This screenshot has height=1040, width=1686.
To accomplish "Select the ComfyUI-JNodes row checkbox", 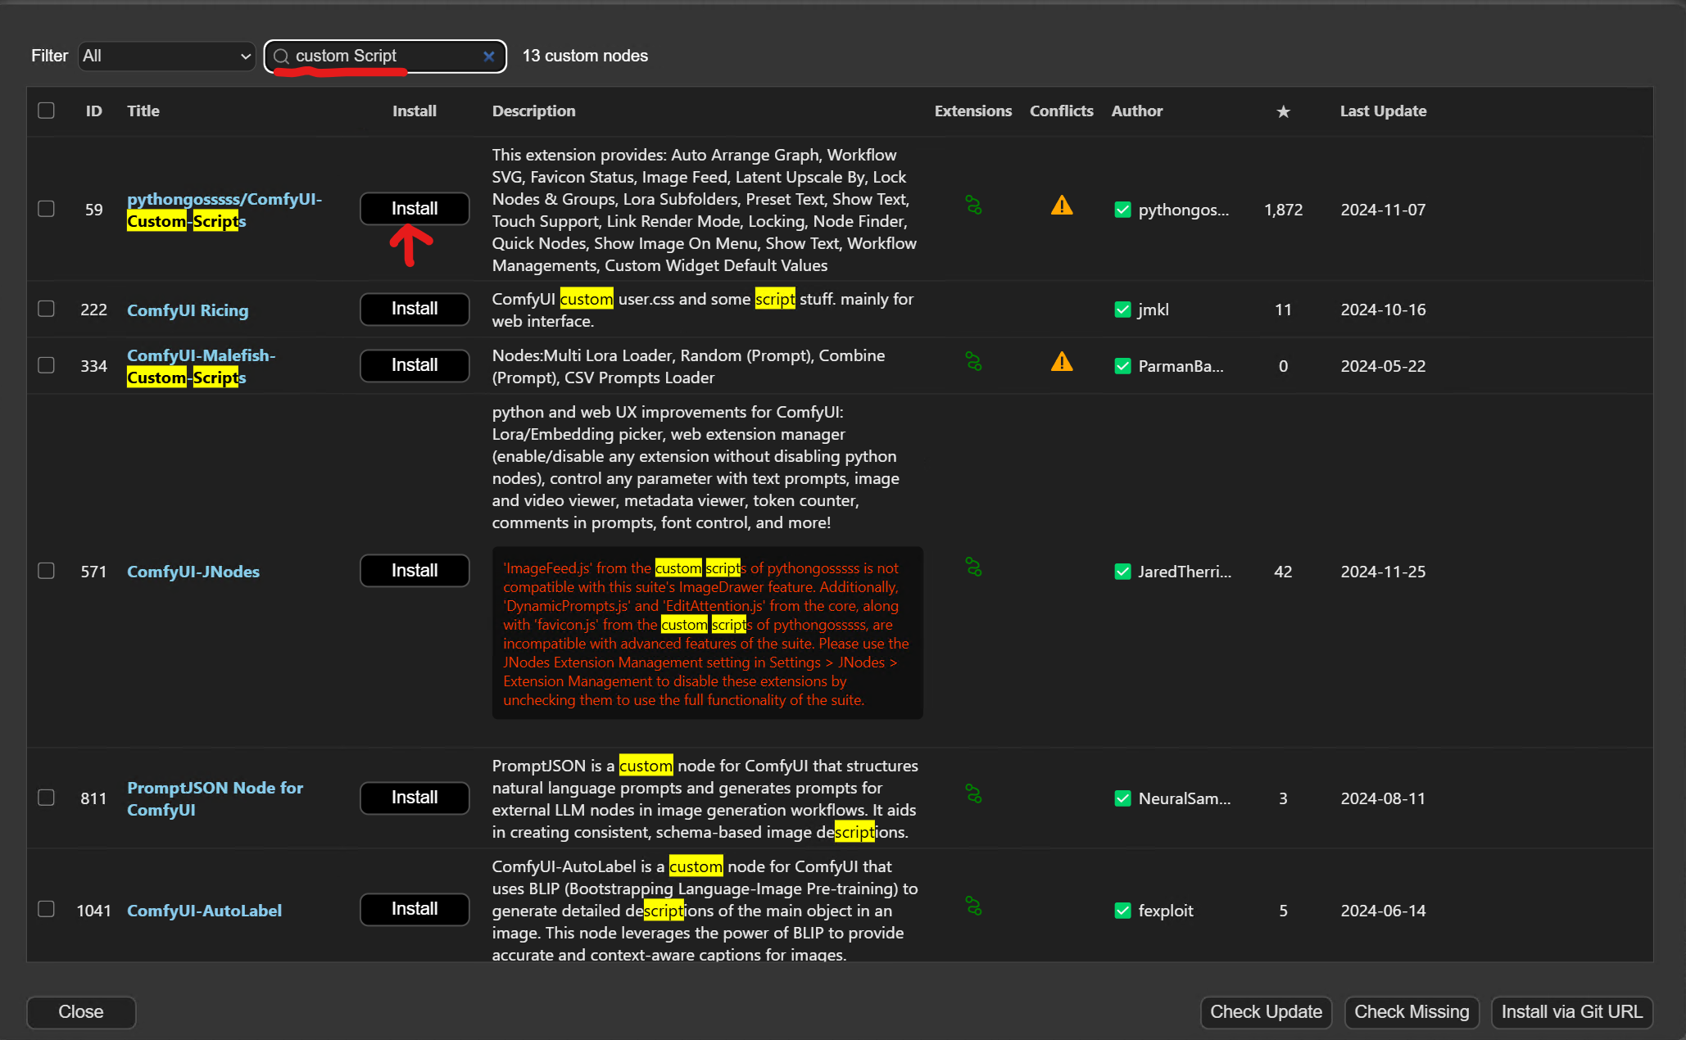I will pos(47,571).
